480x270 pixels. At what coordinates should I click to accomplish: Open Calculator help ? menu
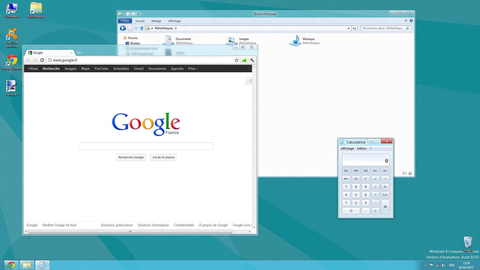tap(371, 148)
